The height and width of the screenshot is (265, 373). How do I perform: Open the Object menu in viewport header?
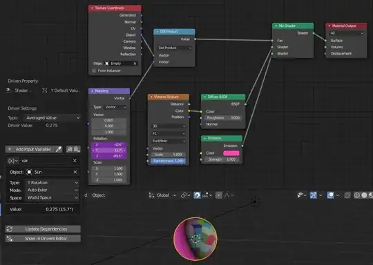[x=99, y=195]
